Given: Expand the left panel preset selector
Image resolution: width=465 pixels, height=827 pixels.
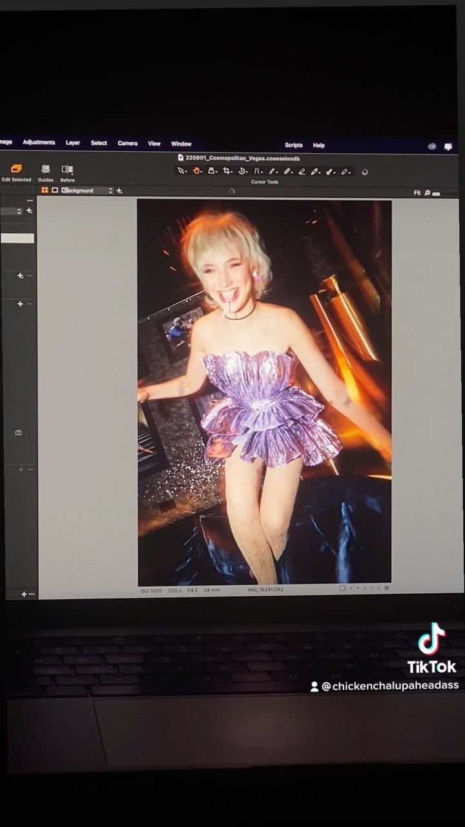Looking at the screenshot, I should point(19,211).
